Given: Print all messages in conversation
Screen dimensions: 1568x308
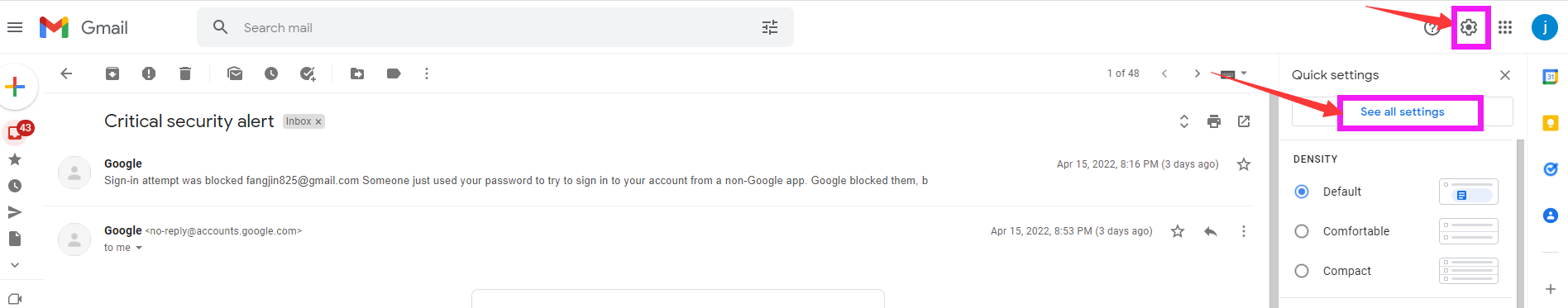Looking at the screenshot, I should tap(1214, 121).
